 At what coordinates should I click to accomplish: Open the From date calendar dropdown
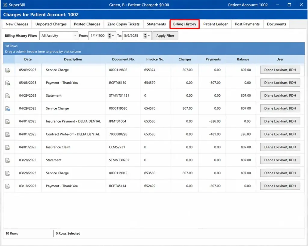[113, 36]
